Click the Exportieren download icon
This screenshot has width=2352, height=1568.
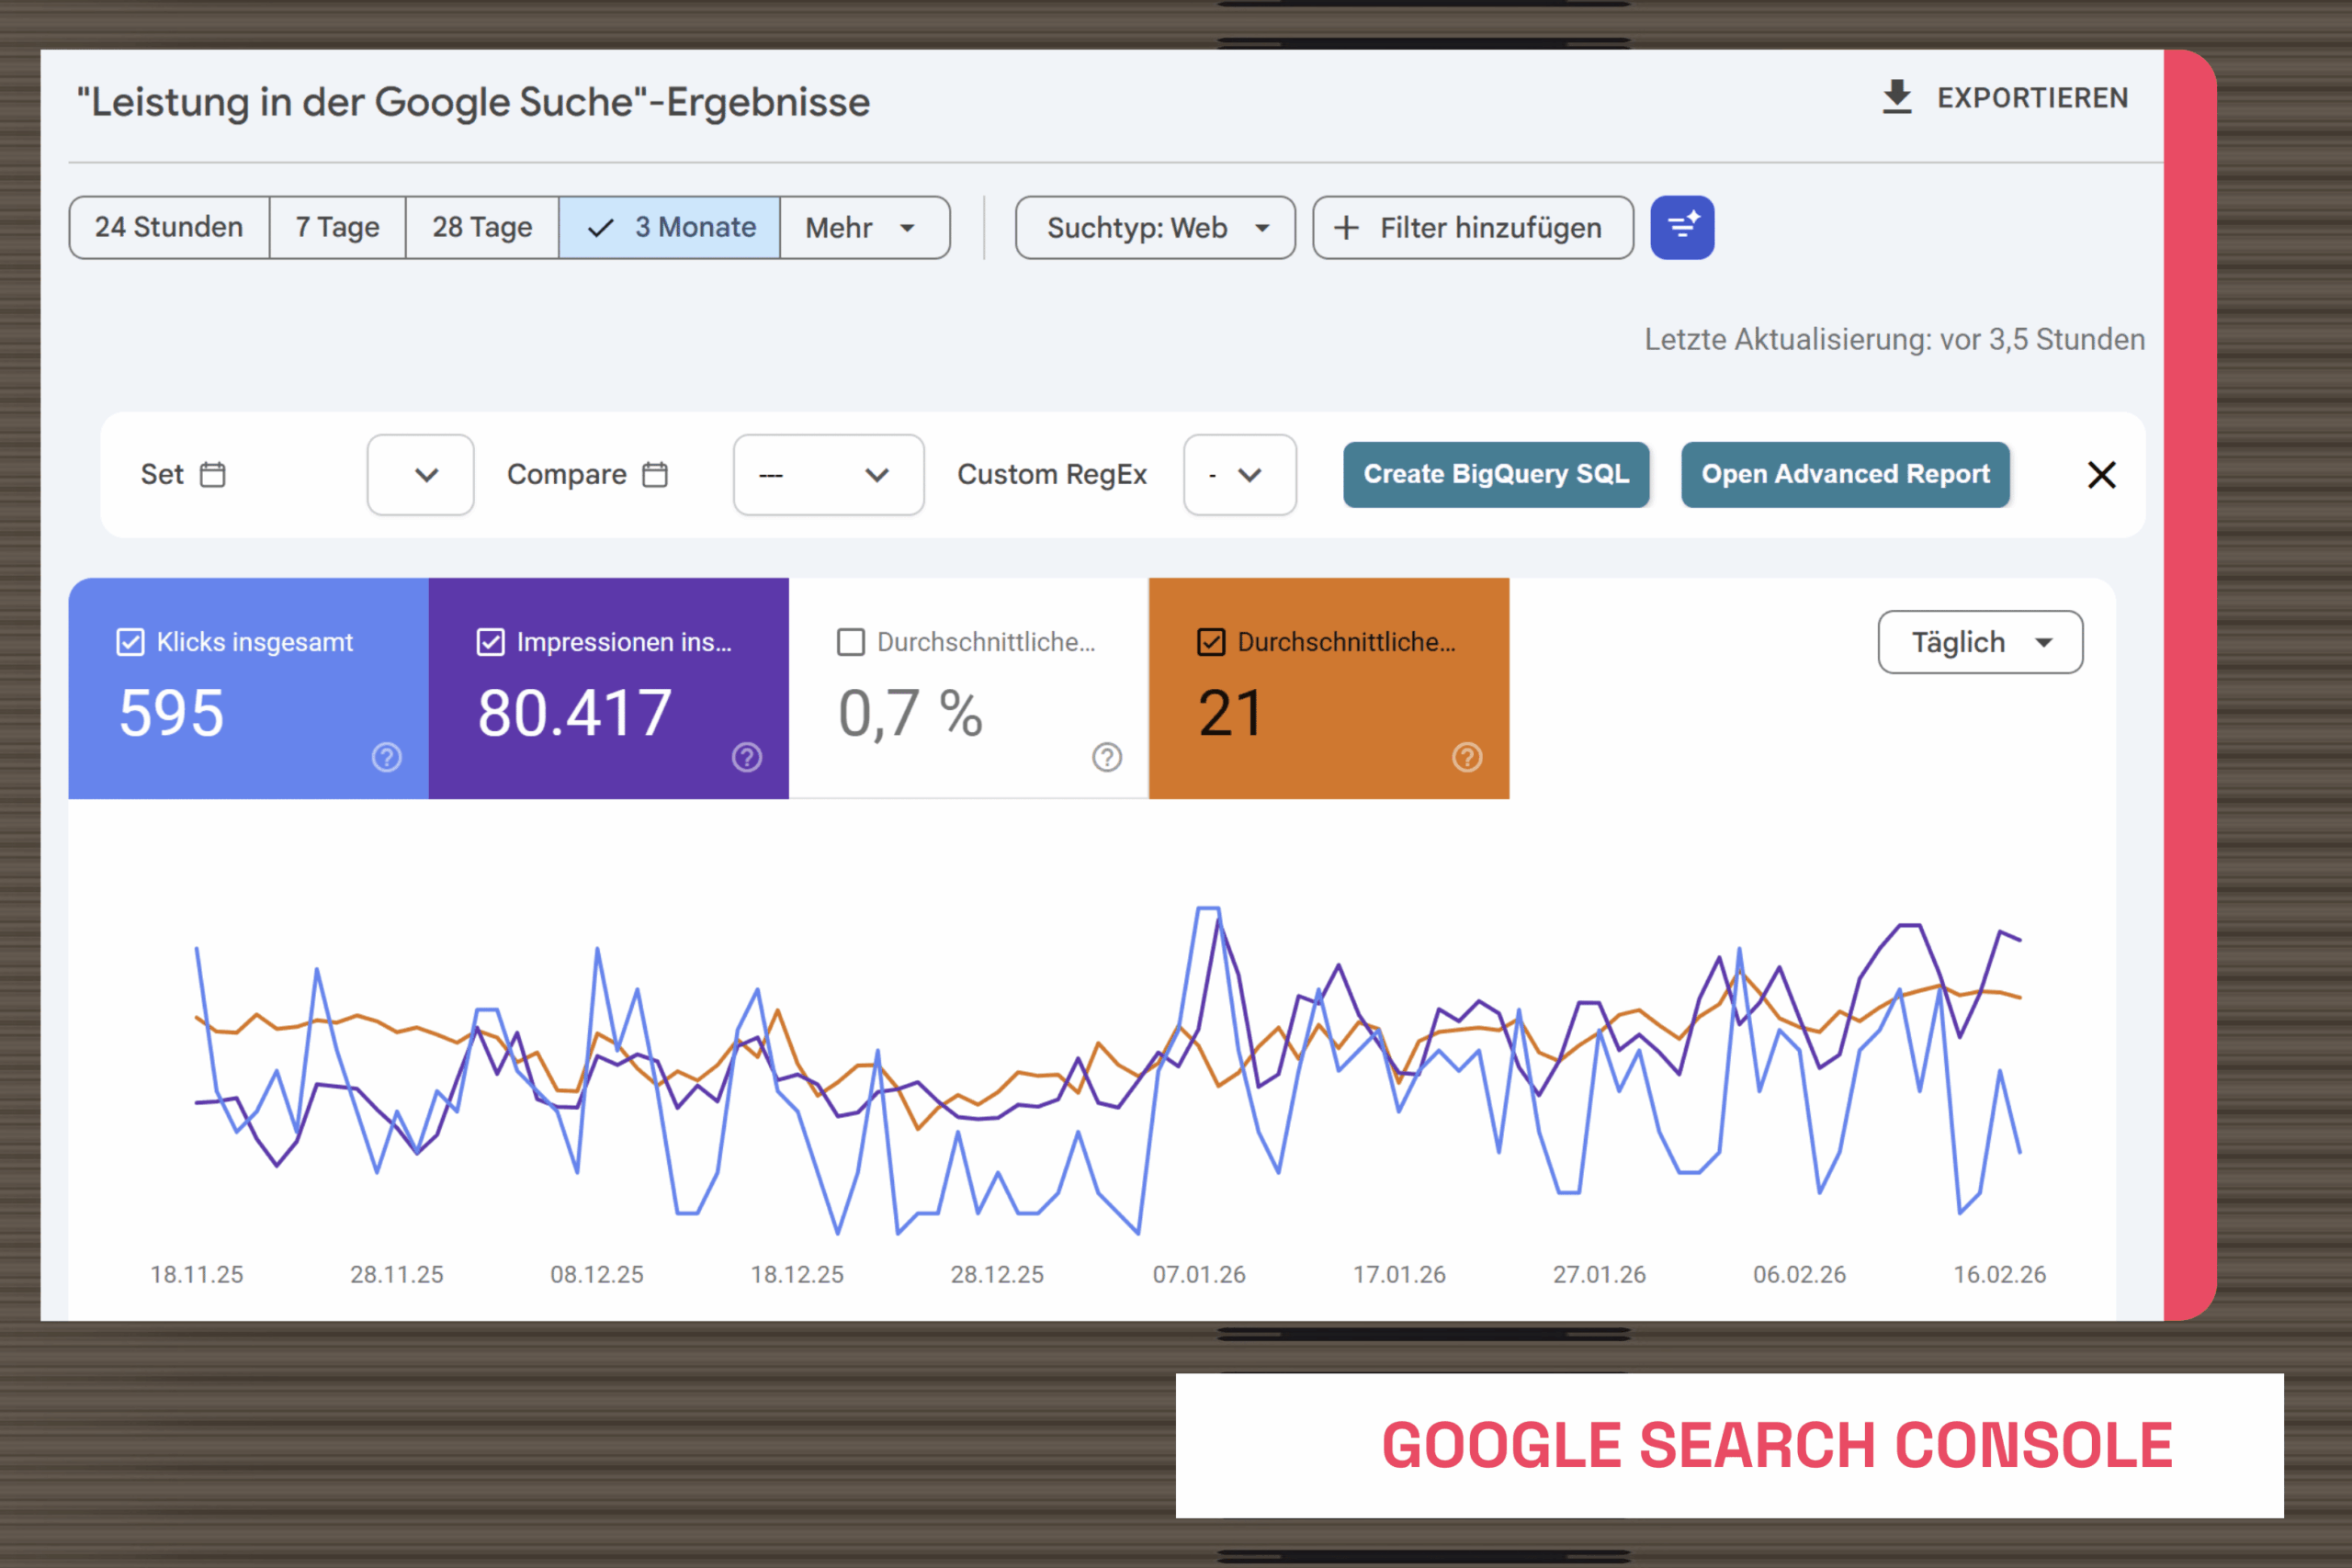(x=1897, y=97)
